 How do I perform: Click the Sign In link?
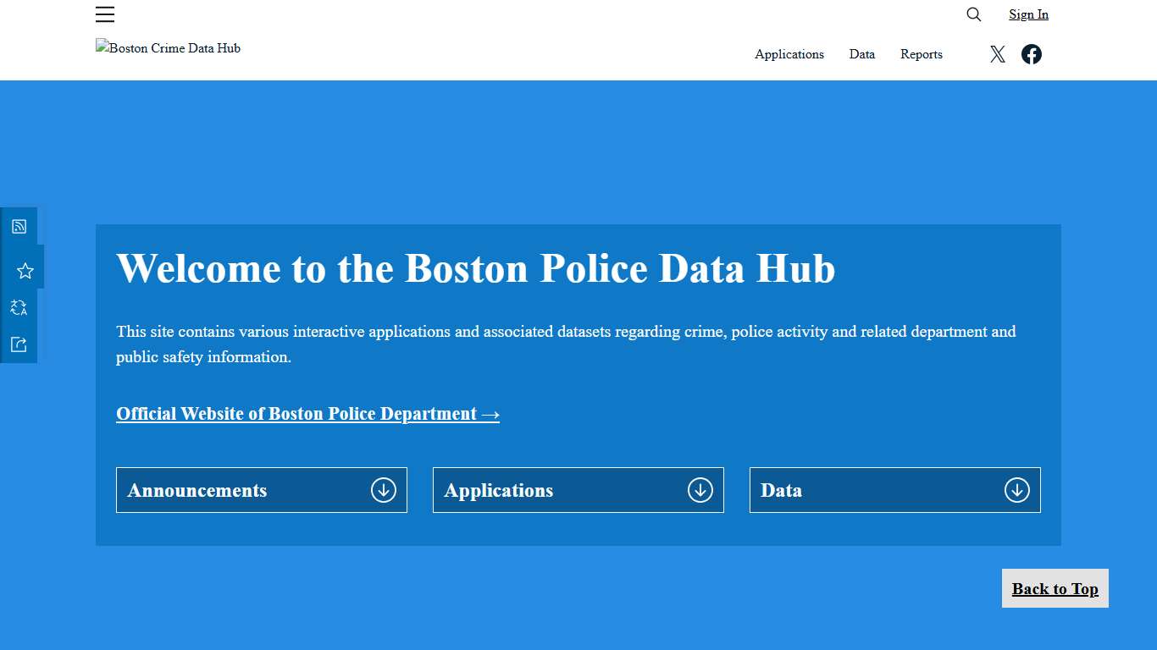[1027, 14]
